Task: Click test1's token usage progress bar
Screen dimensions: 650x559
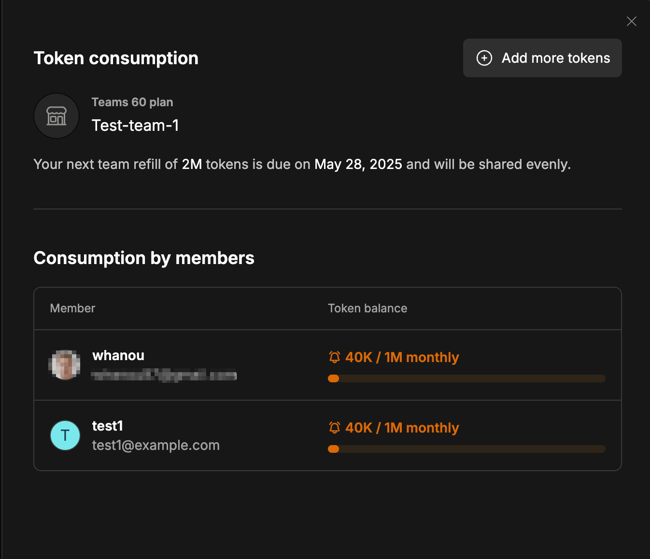Action: tap(466, 449)
